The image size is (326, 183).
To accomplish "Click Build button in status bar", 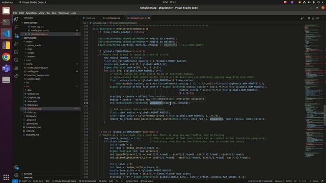I will click(x=103, y=181).
